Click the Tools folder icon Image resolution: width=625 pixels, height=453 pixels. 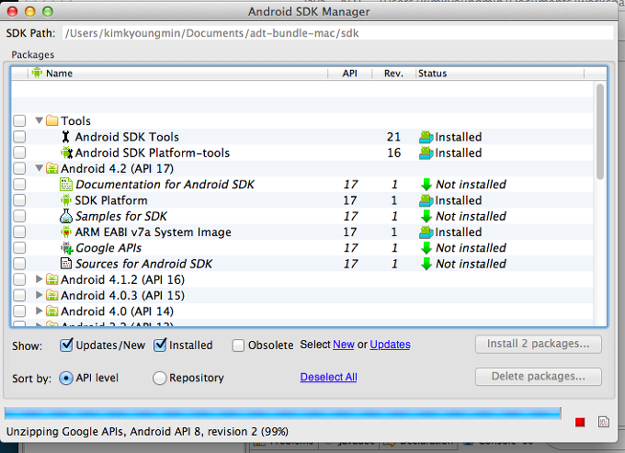(x=51, y=120)
